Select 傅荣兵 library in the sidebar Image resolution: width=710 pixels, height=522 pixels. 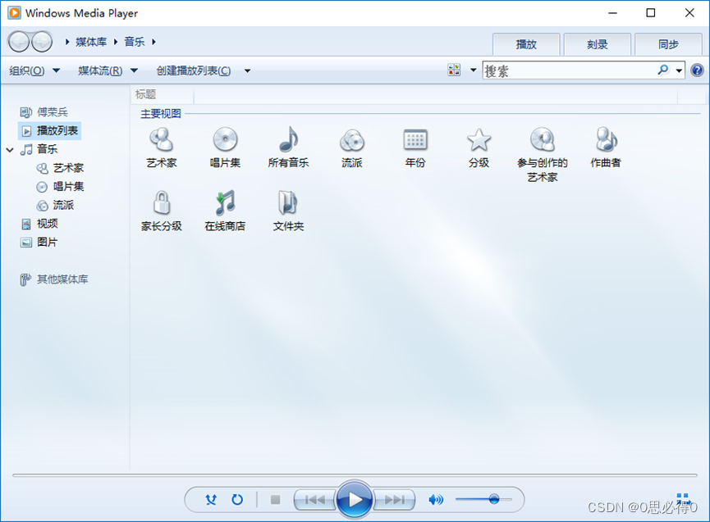(x=44, y=111)
